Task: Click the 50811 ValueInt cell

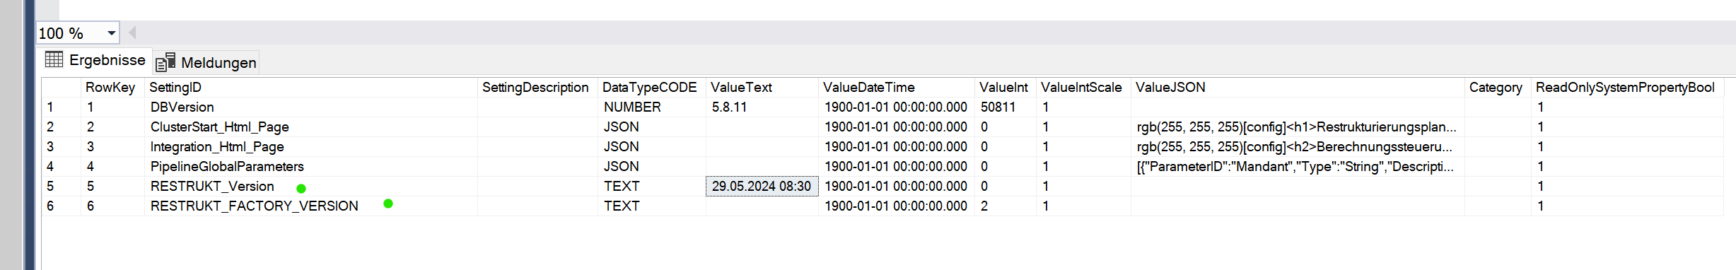Action: [1005, 107]
